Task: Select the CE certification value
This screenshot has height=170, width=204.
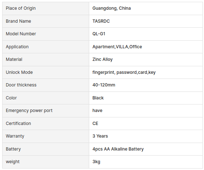Action: [x=95, y=124]
